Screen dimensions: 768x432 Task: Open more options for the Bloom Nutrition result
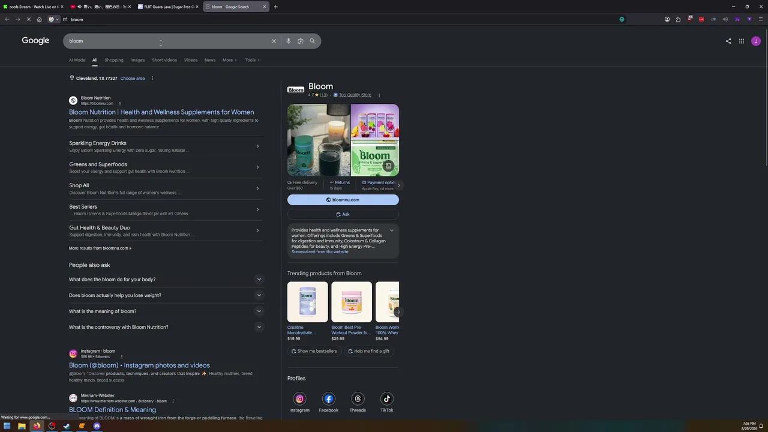tap(119, 103)
